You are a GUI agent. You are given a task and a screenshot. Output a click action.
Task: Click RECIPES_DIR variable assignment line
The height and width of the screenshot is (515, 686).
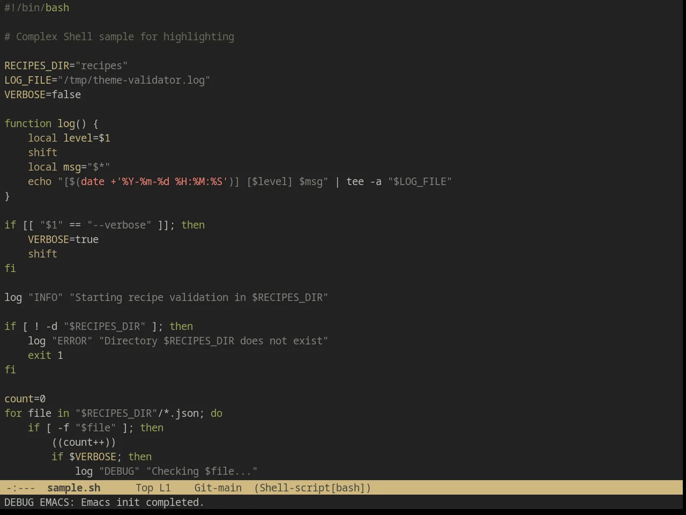click(x=66, y=66)
